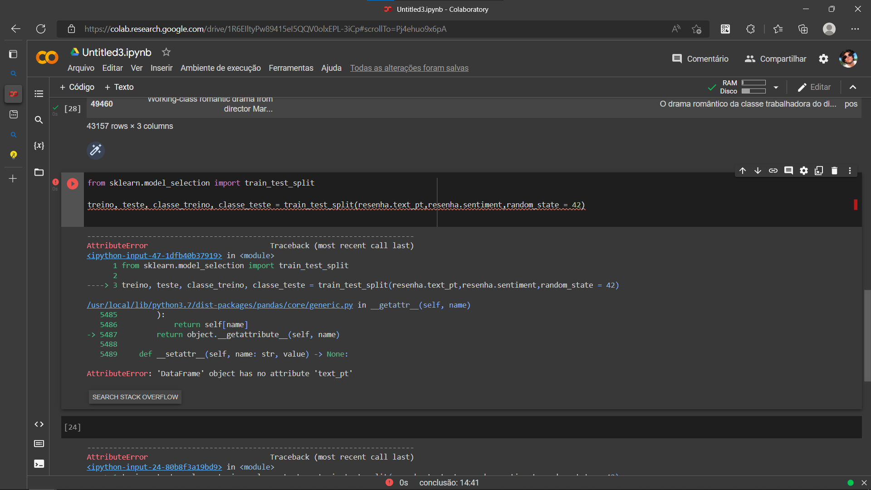The image size is (871, 490).
Task: Delete the cell with trash icon
Action: pyautogui.click(x=834, y=171)
